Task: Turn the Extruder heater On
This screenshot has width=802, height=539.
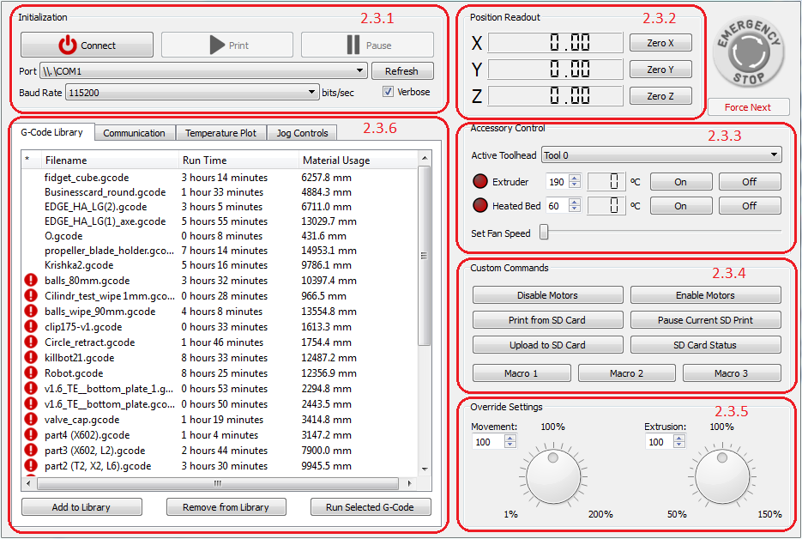Action: (x=680, y=182)
